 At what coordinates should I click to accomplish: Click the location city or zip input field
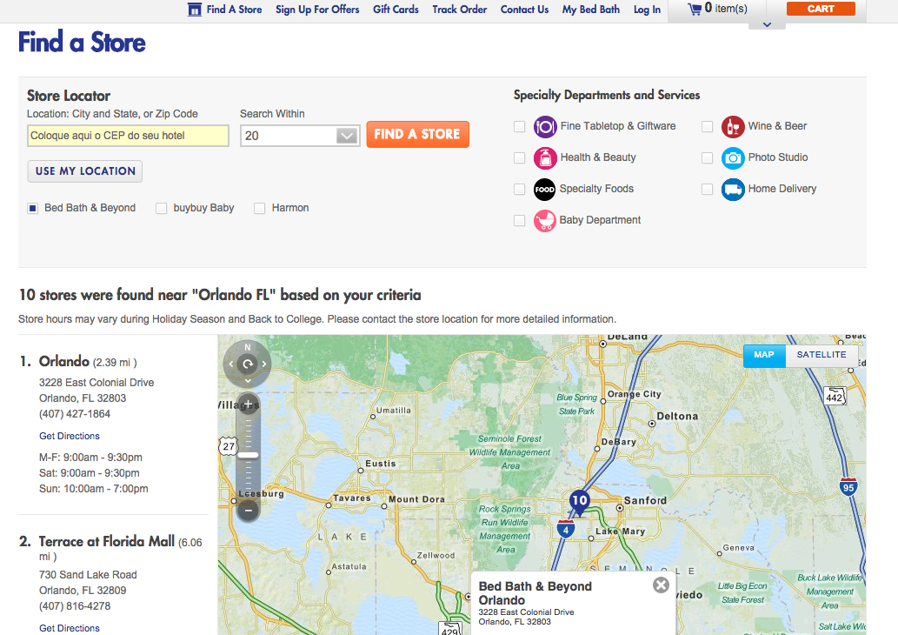[128, 136]
